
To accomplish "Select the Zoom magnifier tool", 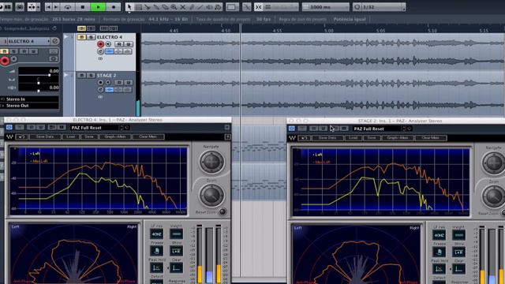I will coord(174,7).
